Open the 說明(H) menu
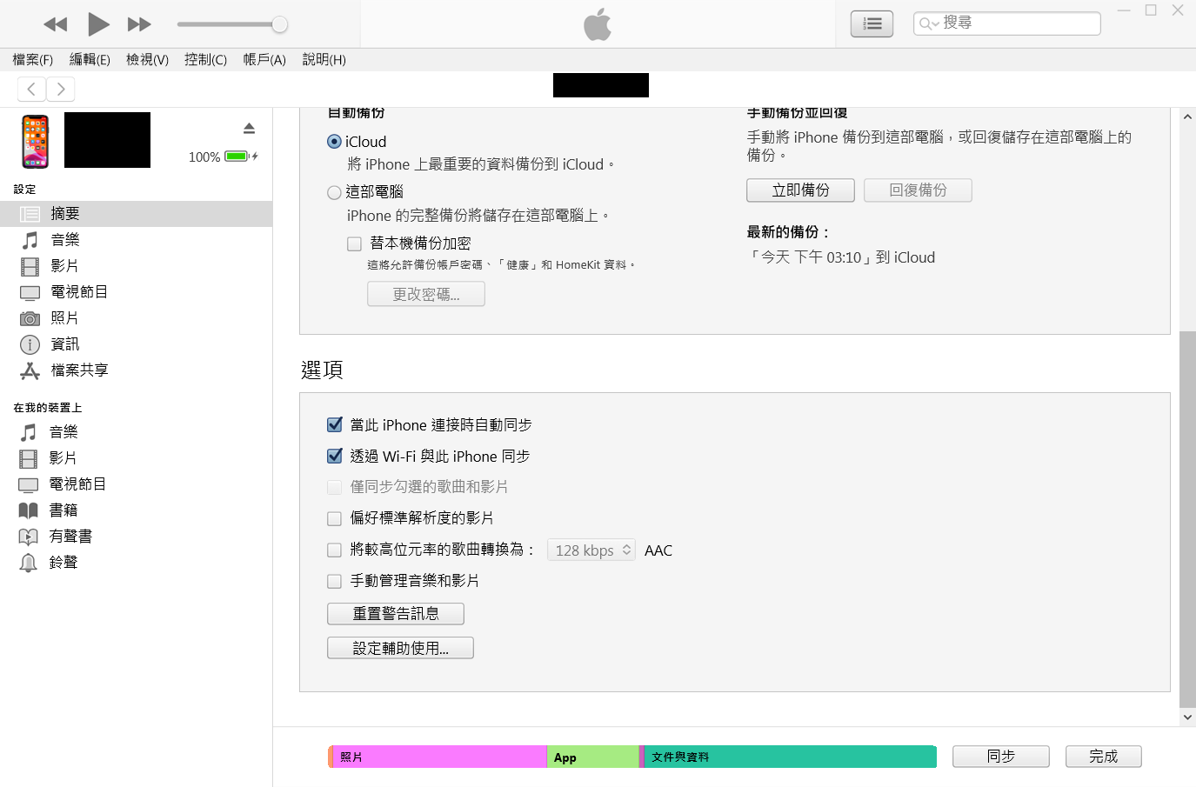 (x=324, y=59)
